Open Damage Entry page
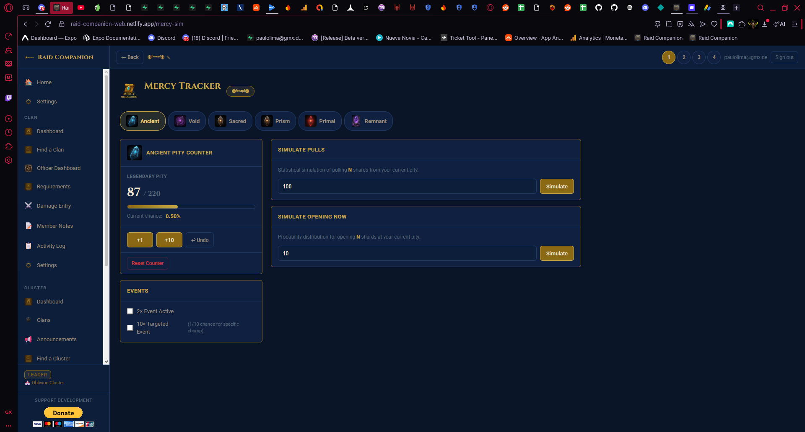Viewport: 805px width, 432px height. click(x=54, y=206)
